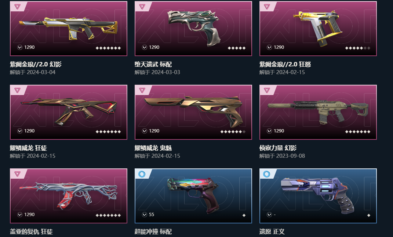393x237 pixels.
Task: Select the 耀鳞威龙 鬼魅 golden pistol image
Action: pyautogui.click(x=193, y=111)
